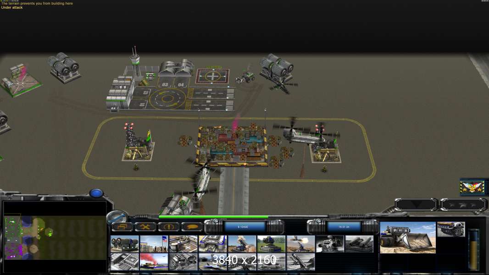The image size is (489, 275).
Task: Select the green dozer vehicle by helipad
Action: [x=246, y=77]
